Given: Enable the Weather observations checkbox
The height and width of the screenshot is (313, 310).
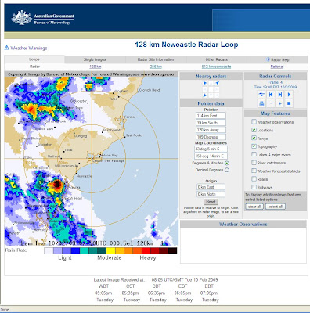Looking at the screenshot, I should (x=254, y=121).
